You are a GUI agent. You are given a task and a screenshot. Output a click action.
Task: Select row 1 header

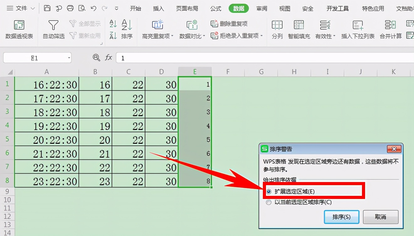(x=7, y=84)
